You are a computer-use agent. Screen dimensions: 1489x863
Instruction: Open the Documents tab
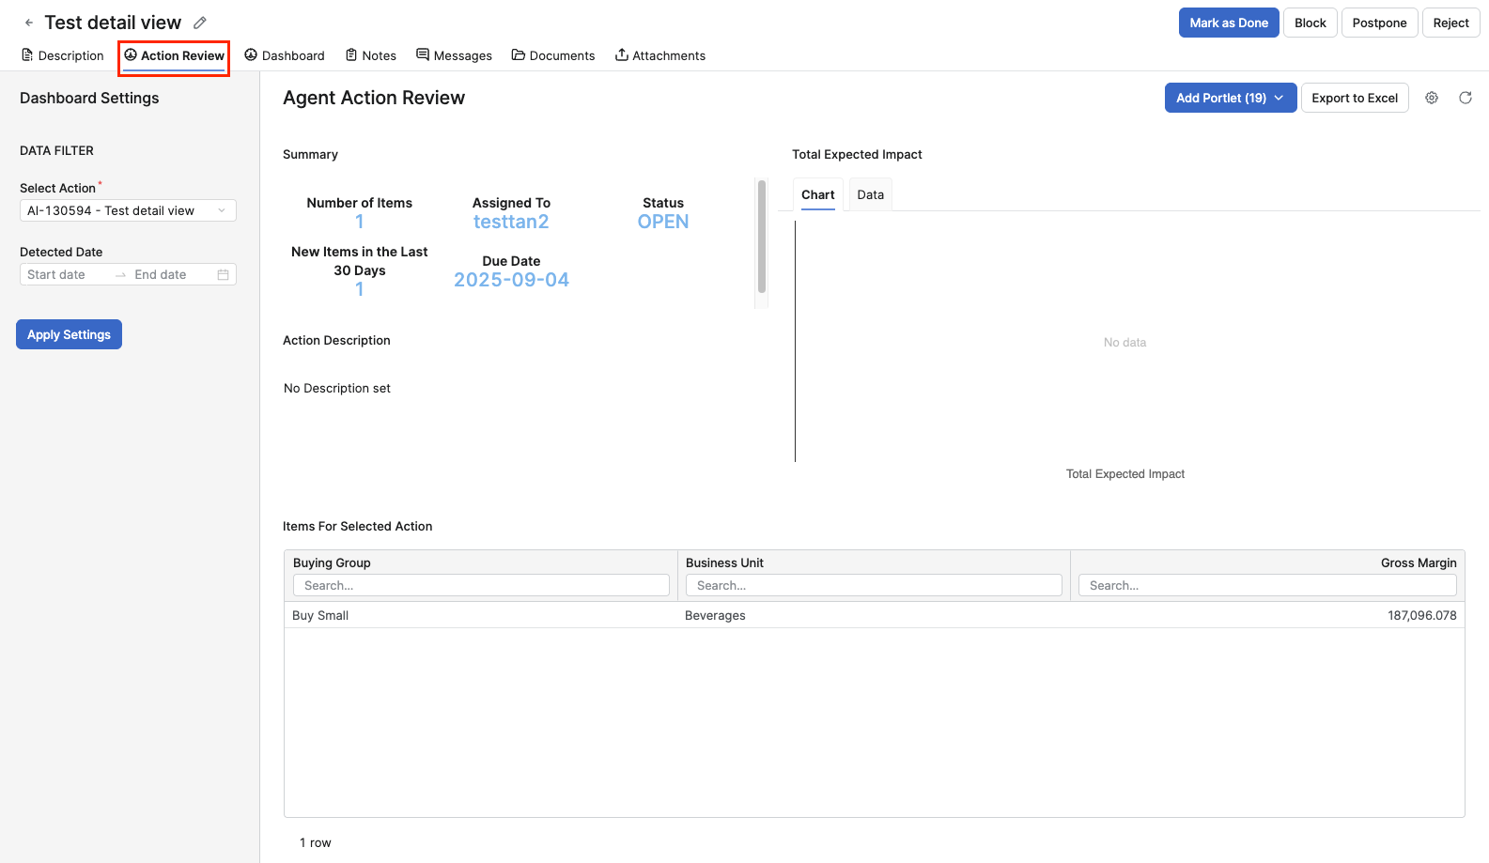553,55
